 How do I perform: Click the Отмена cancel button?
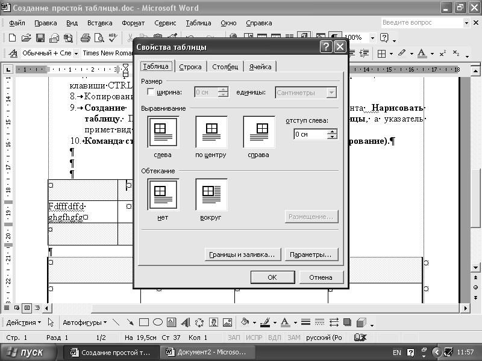[321, 277]
